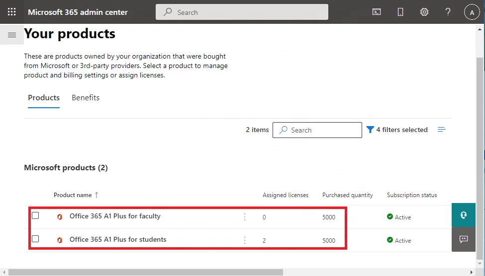The height and width of the screenshot is (276, 485).
Task: Open Office 365 A1 Plus for students
Action: pos(118,239)
